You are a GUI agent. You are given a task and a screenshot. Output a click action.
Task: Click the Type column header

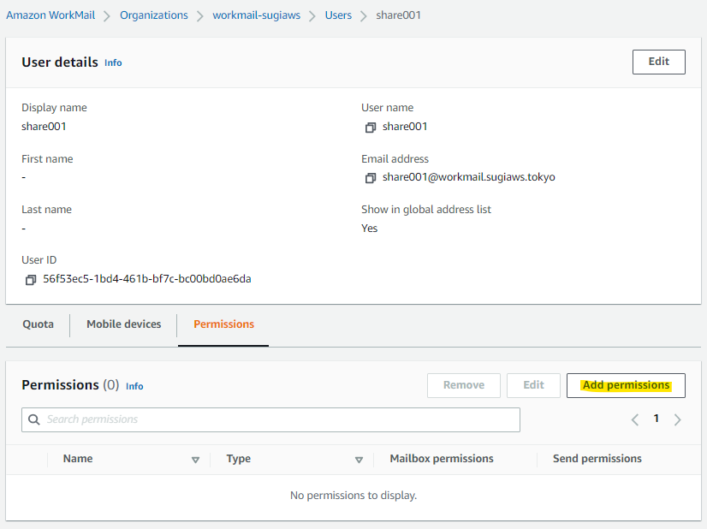pos(239,459)
